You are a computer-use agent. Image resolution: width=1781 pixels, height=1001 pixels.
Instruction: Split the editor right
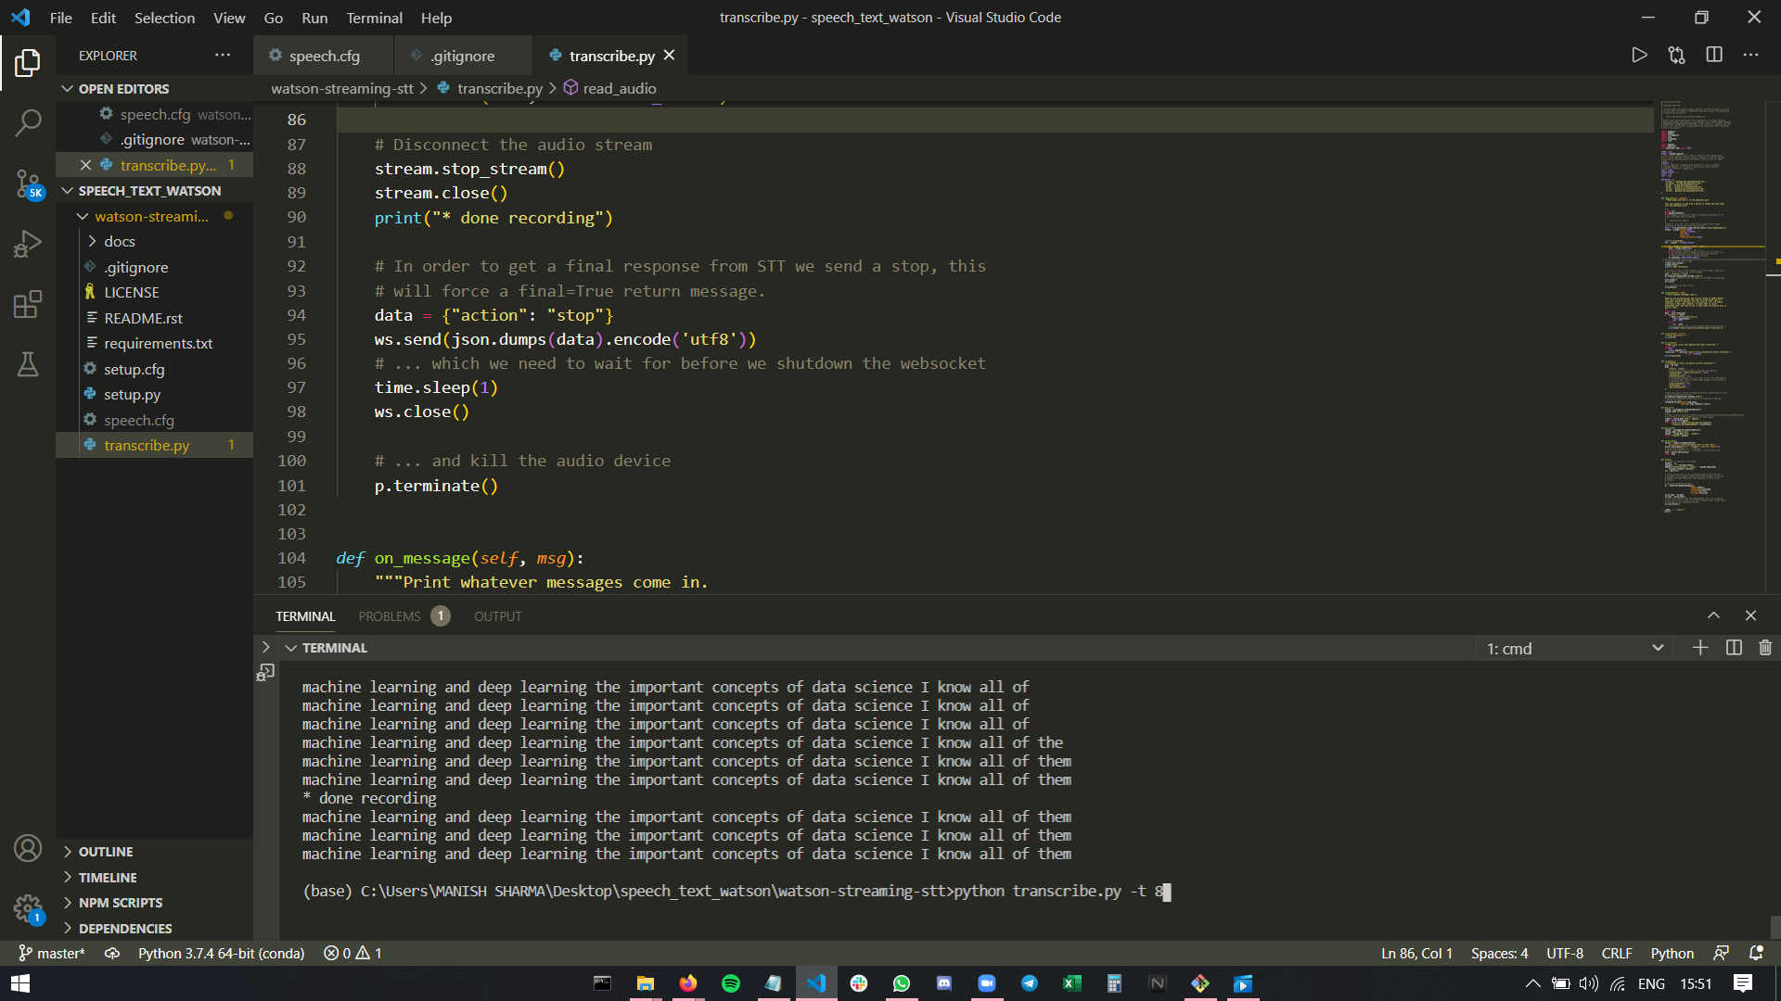[1714, 56]
